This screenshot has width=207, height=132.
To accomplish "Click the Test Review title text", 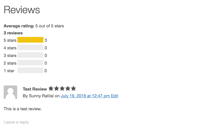I will tap(35, 89).
